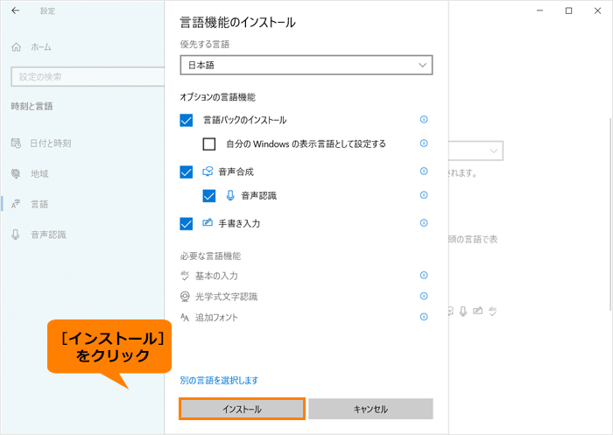Open Home (ホーム) in the sidebar
The image size is (613, 435).
click(x=32, y=47)
